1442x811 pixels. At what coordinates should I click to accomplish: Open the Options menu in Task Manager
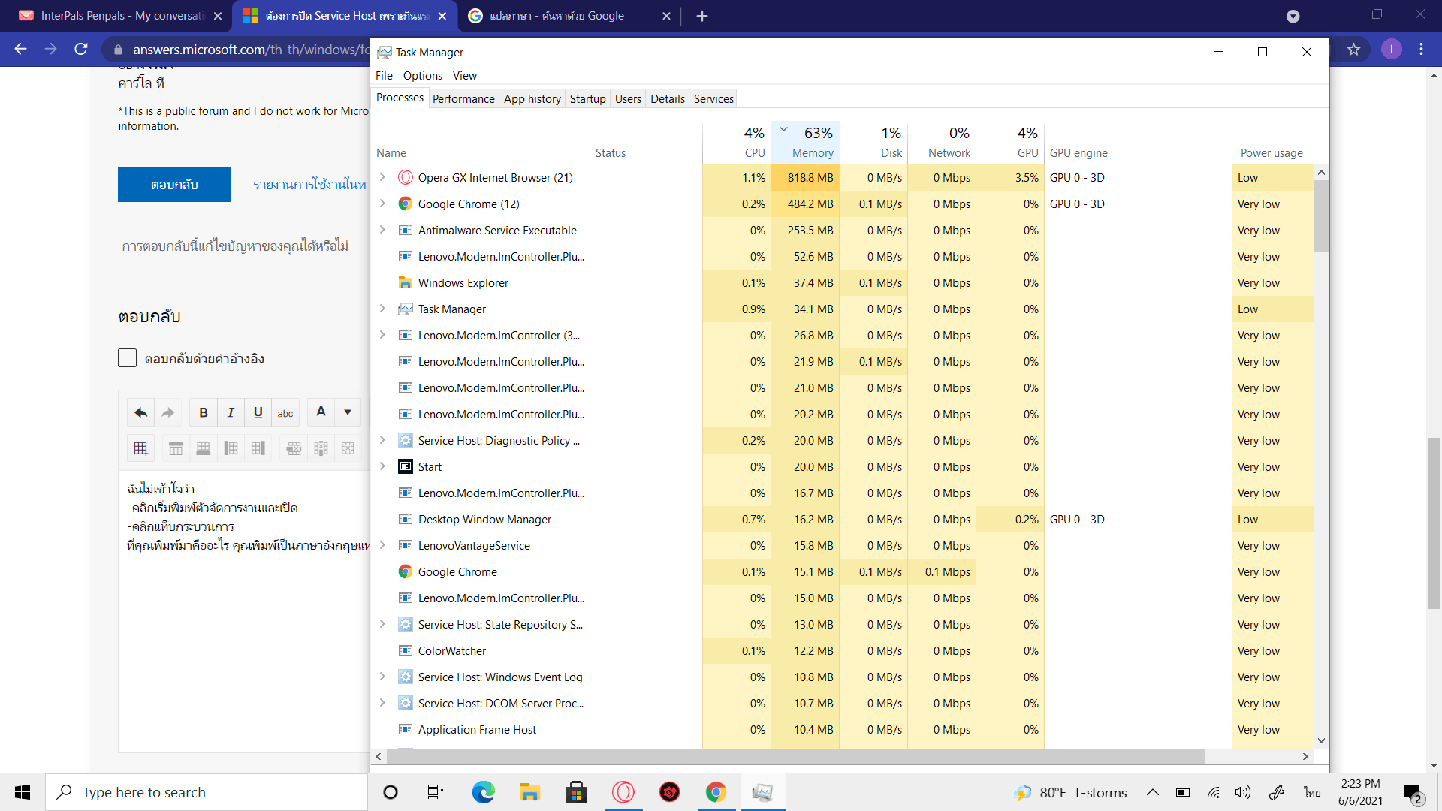click(x=422, y=75)
